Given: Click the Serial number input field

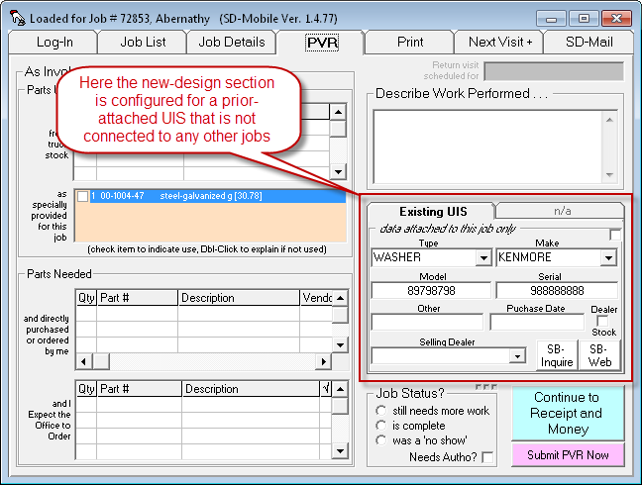Looking at the screenshot, I should click(557, 290).
